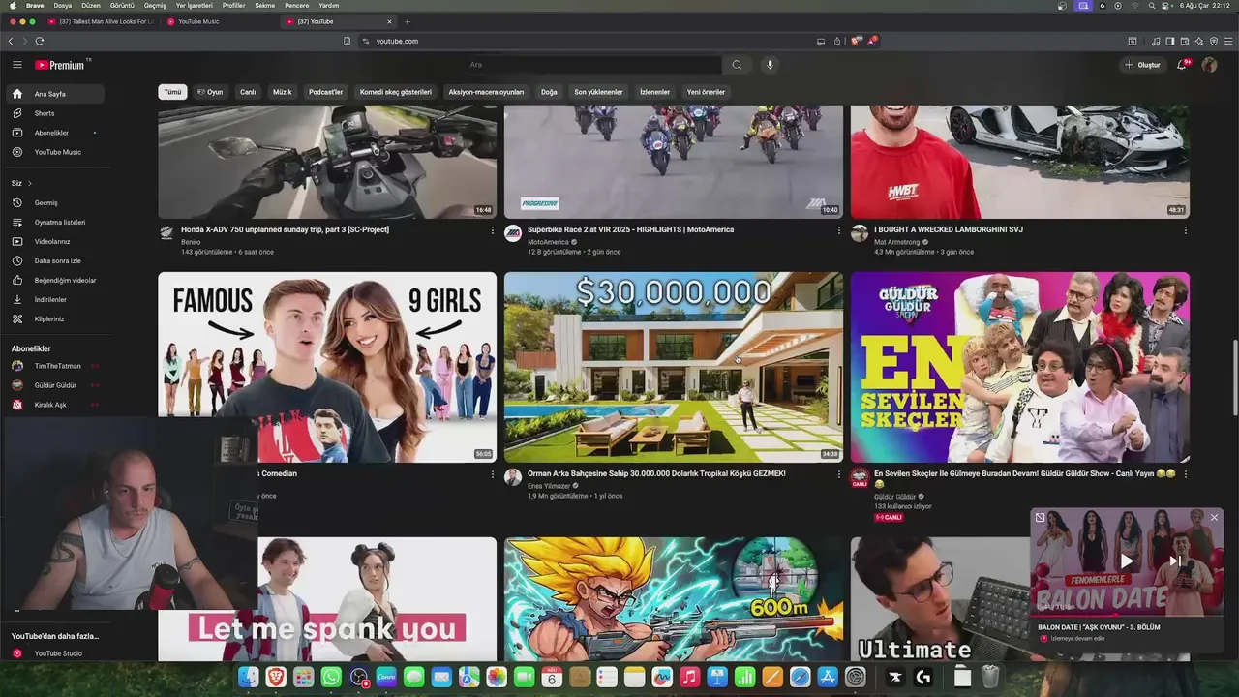Open the account avatar menu
The width and height of the screenshot is (1239, 697).
1209,65
